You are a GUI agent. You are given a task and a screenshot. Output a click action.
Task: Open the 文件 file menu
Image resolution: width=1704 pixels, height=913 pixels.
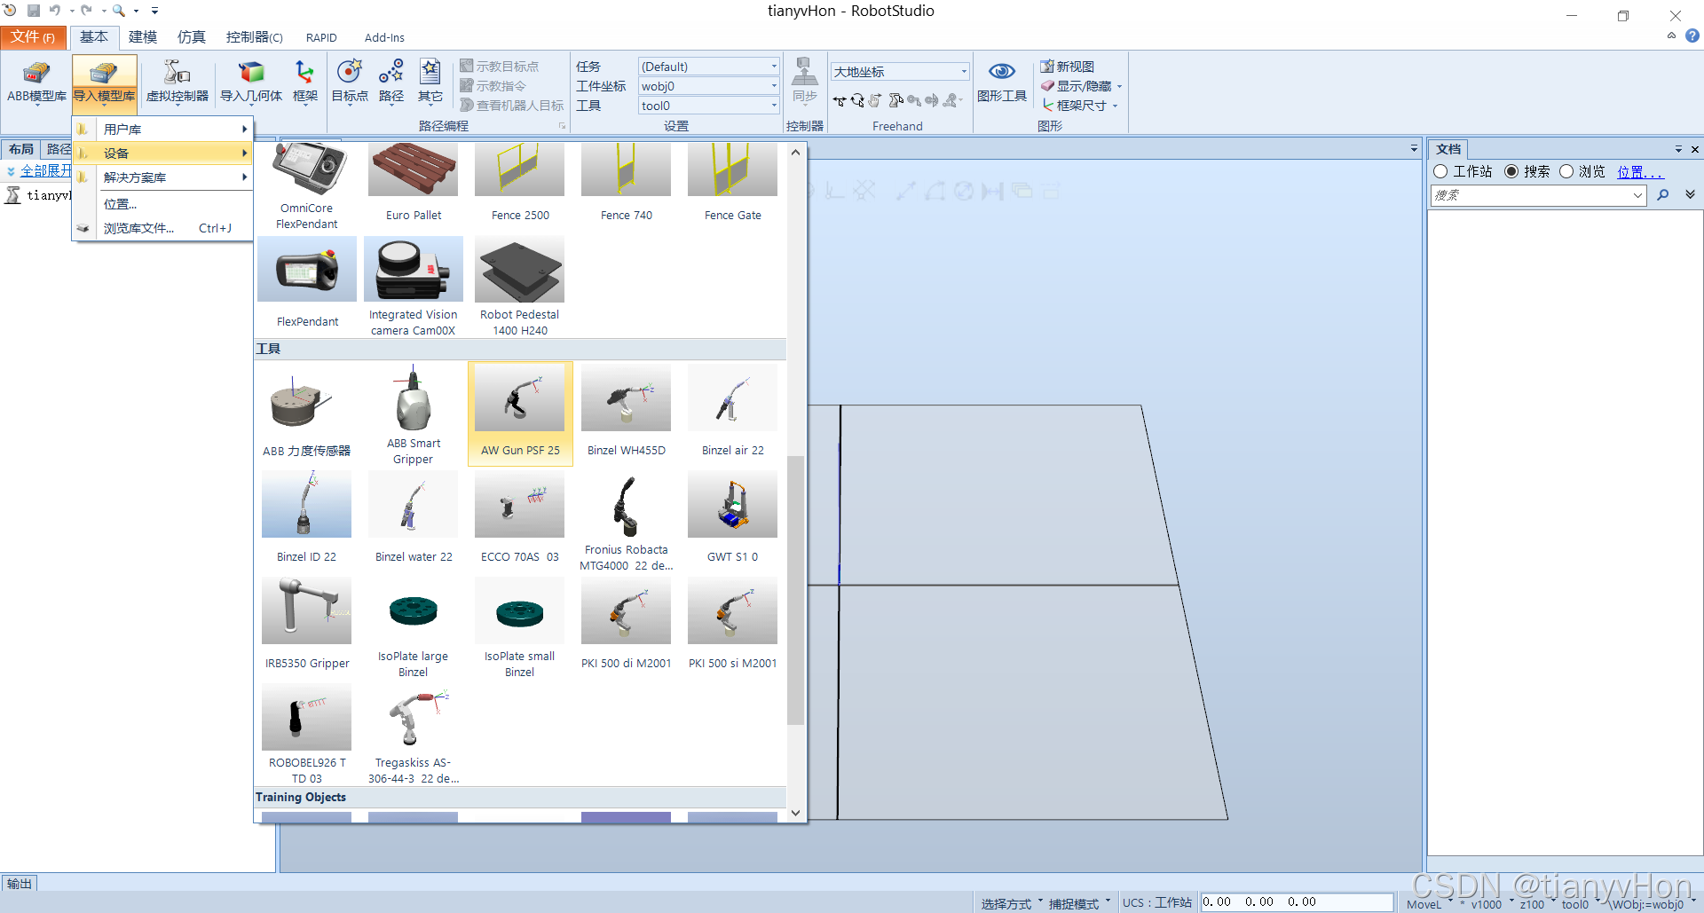(x=33, y=37)
